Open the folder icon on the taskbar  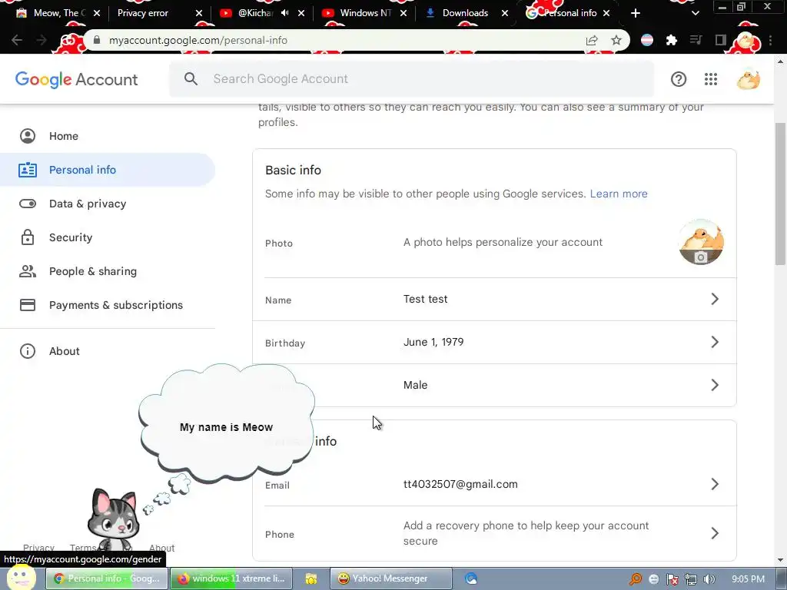310,579
